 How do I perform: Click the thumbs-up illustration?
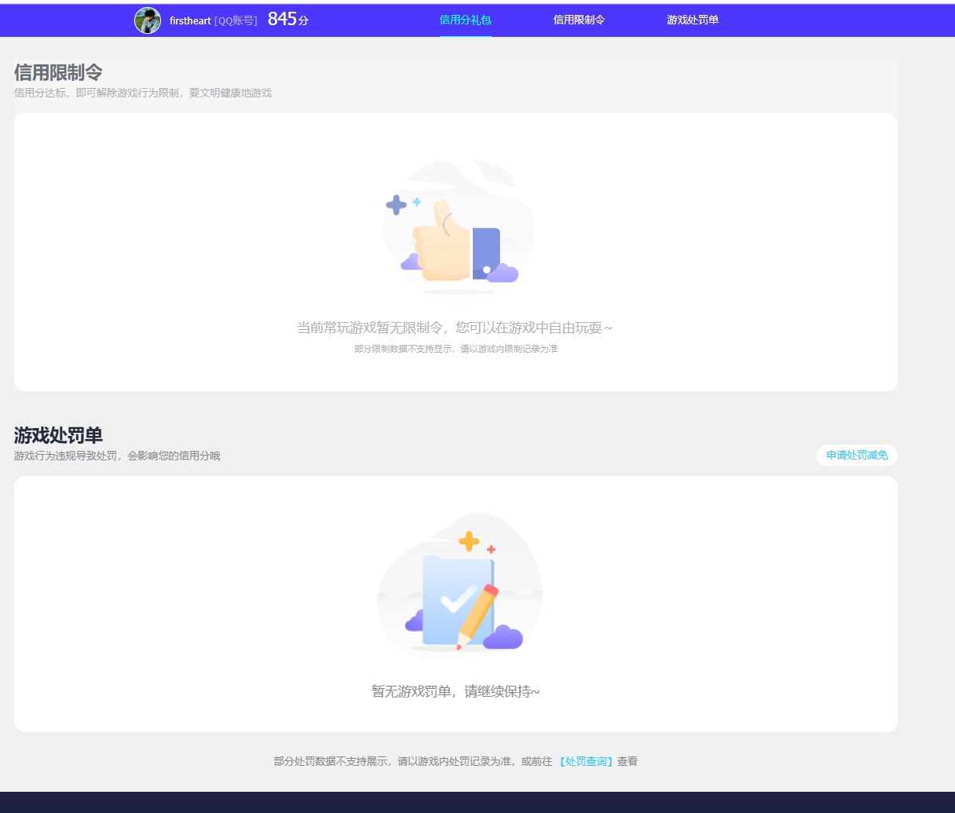[458, 228]
